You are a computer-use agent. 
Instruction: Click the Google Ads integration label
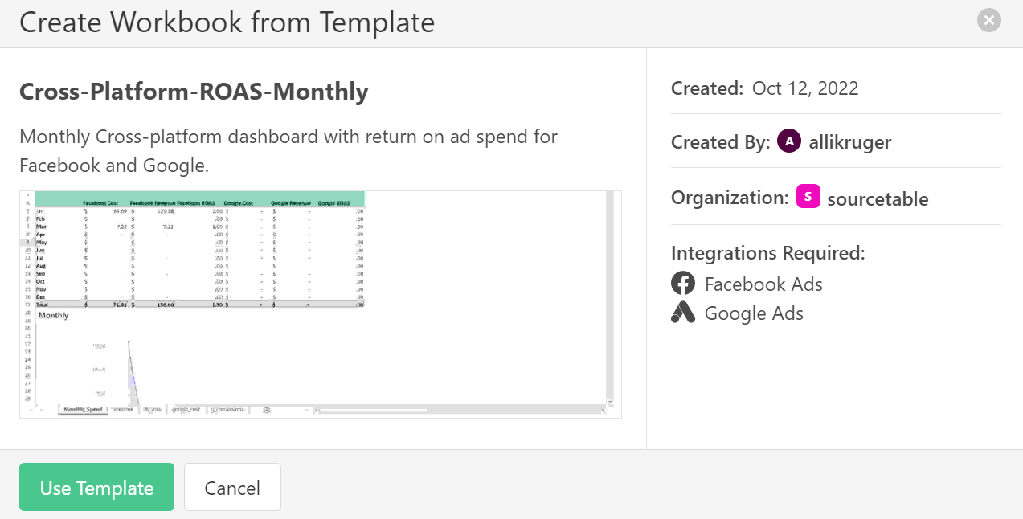pos(754,313)
